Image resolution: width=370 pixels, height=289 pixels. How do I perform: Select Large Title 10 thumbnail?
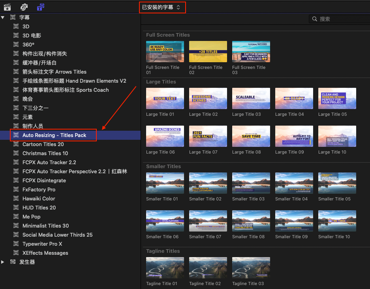click(337, 136)
